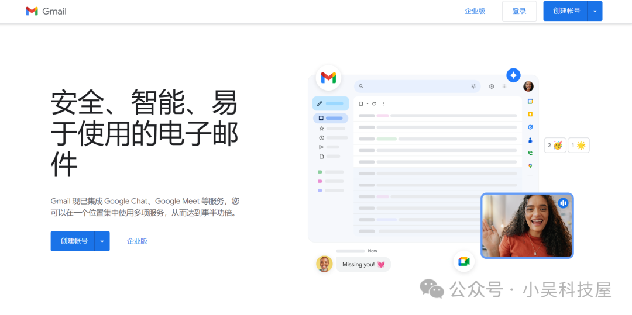Click the 创建帐号 button in the header

pyautogui.click(x=565, y=11)
